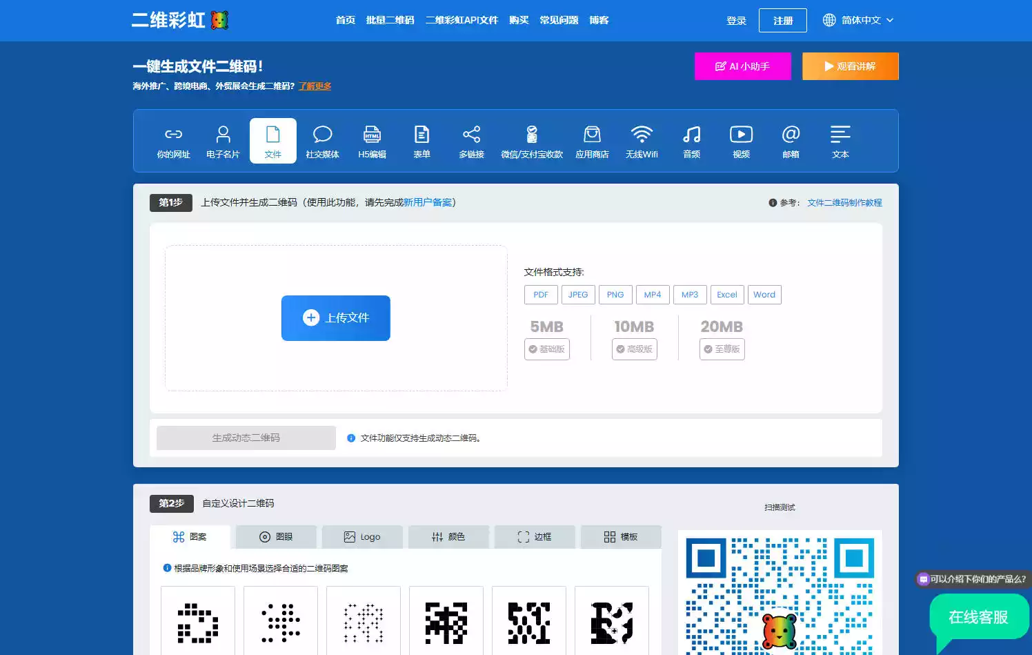The image size is (1032, 655).
Task: Click the 二维彩虹 logo in header
Action: 180,20
